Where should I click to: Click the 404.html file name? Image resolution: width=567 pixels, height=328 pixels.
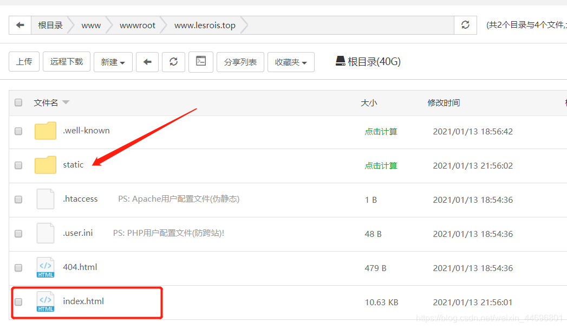(80, 267)
